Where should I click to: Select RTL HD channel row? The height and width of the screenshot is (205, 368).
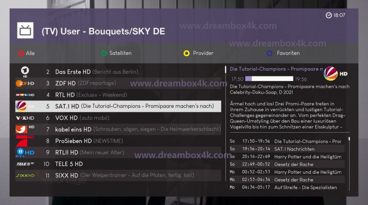click(x=118, y=95)
